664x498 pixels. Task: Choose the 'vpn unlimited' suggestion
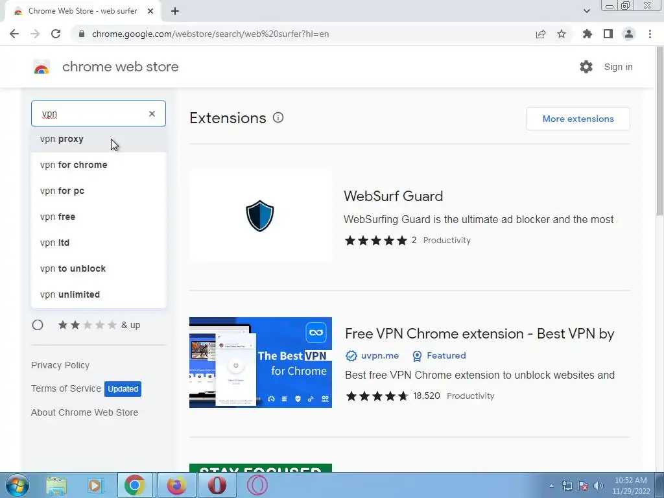pos(99,294)
